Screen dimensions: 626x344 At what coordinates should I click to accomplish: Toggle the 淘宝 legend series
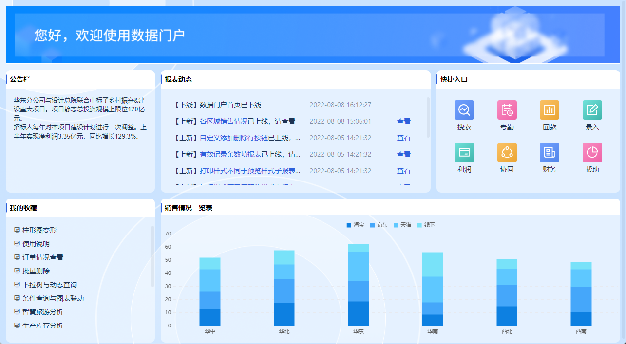(355, 225)
